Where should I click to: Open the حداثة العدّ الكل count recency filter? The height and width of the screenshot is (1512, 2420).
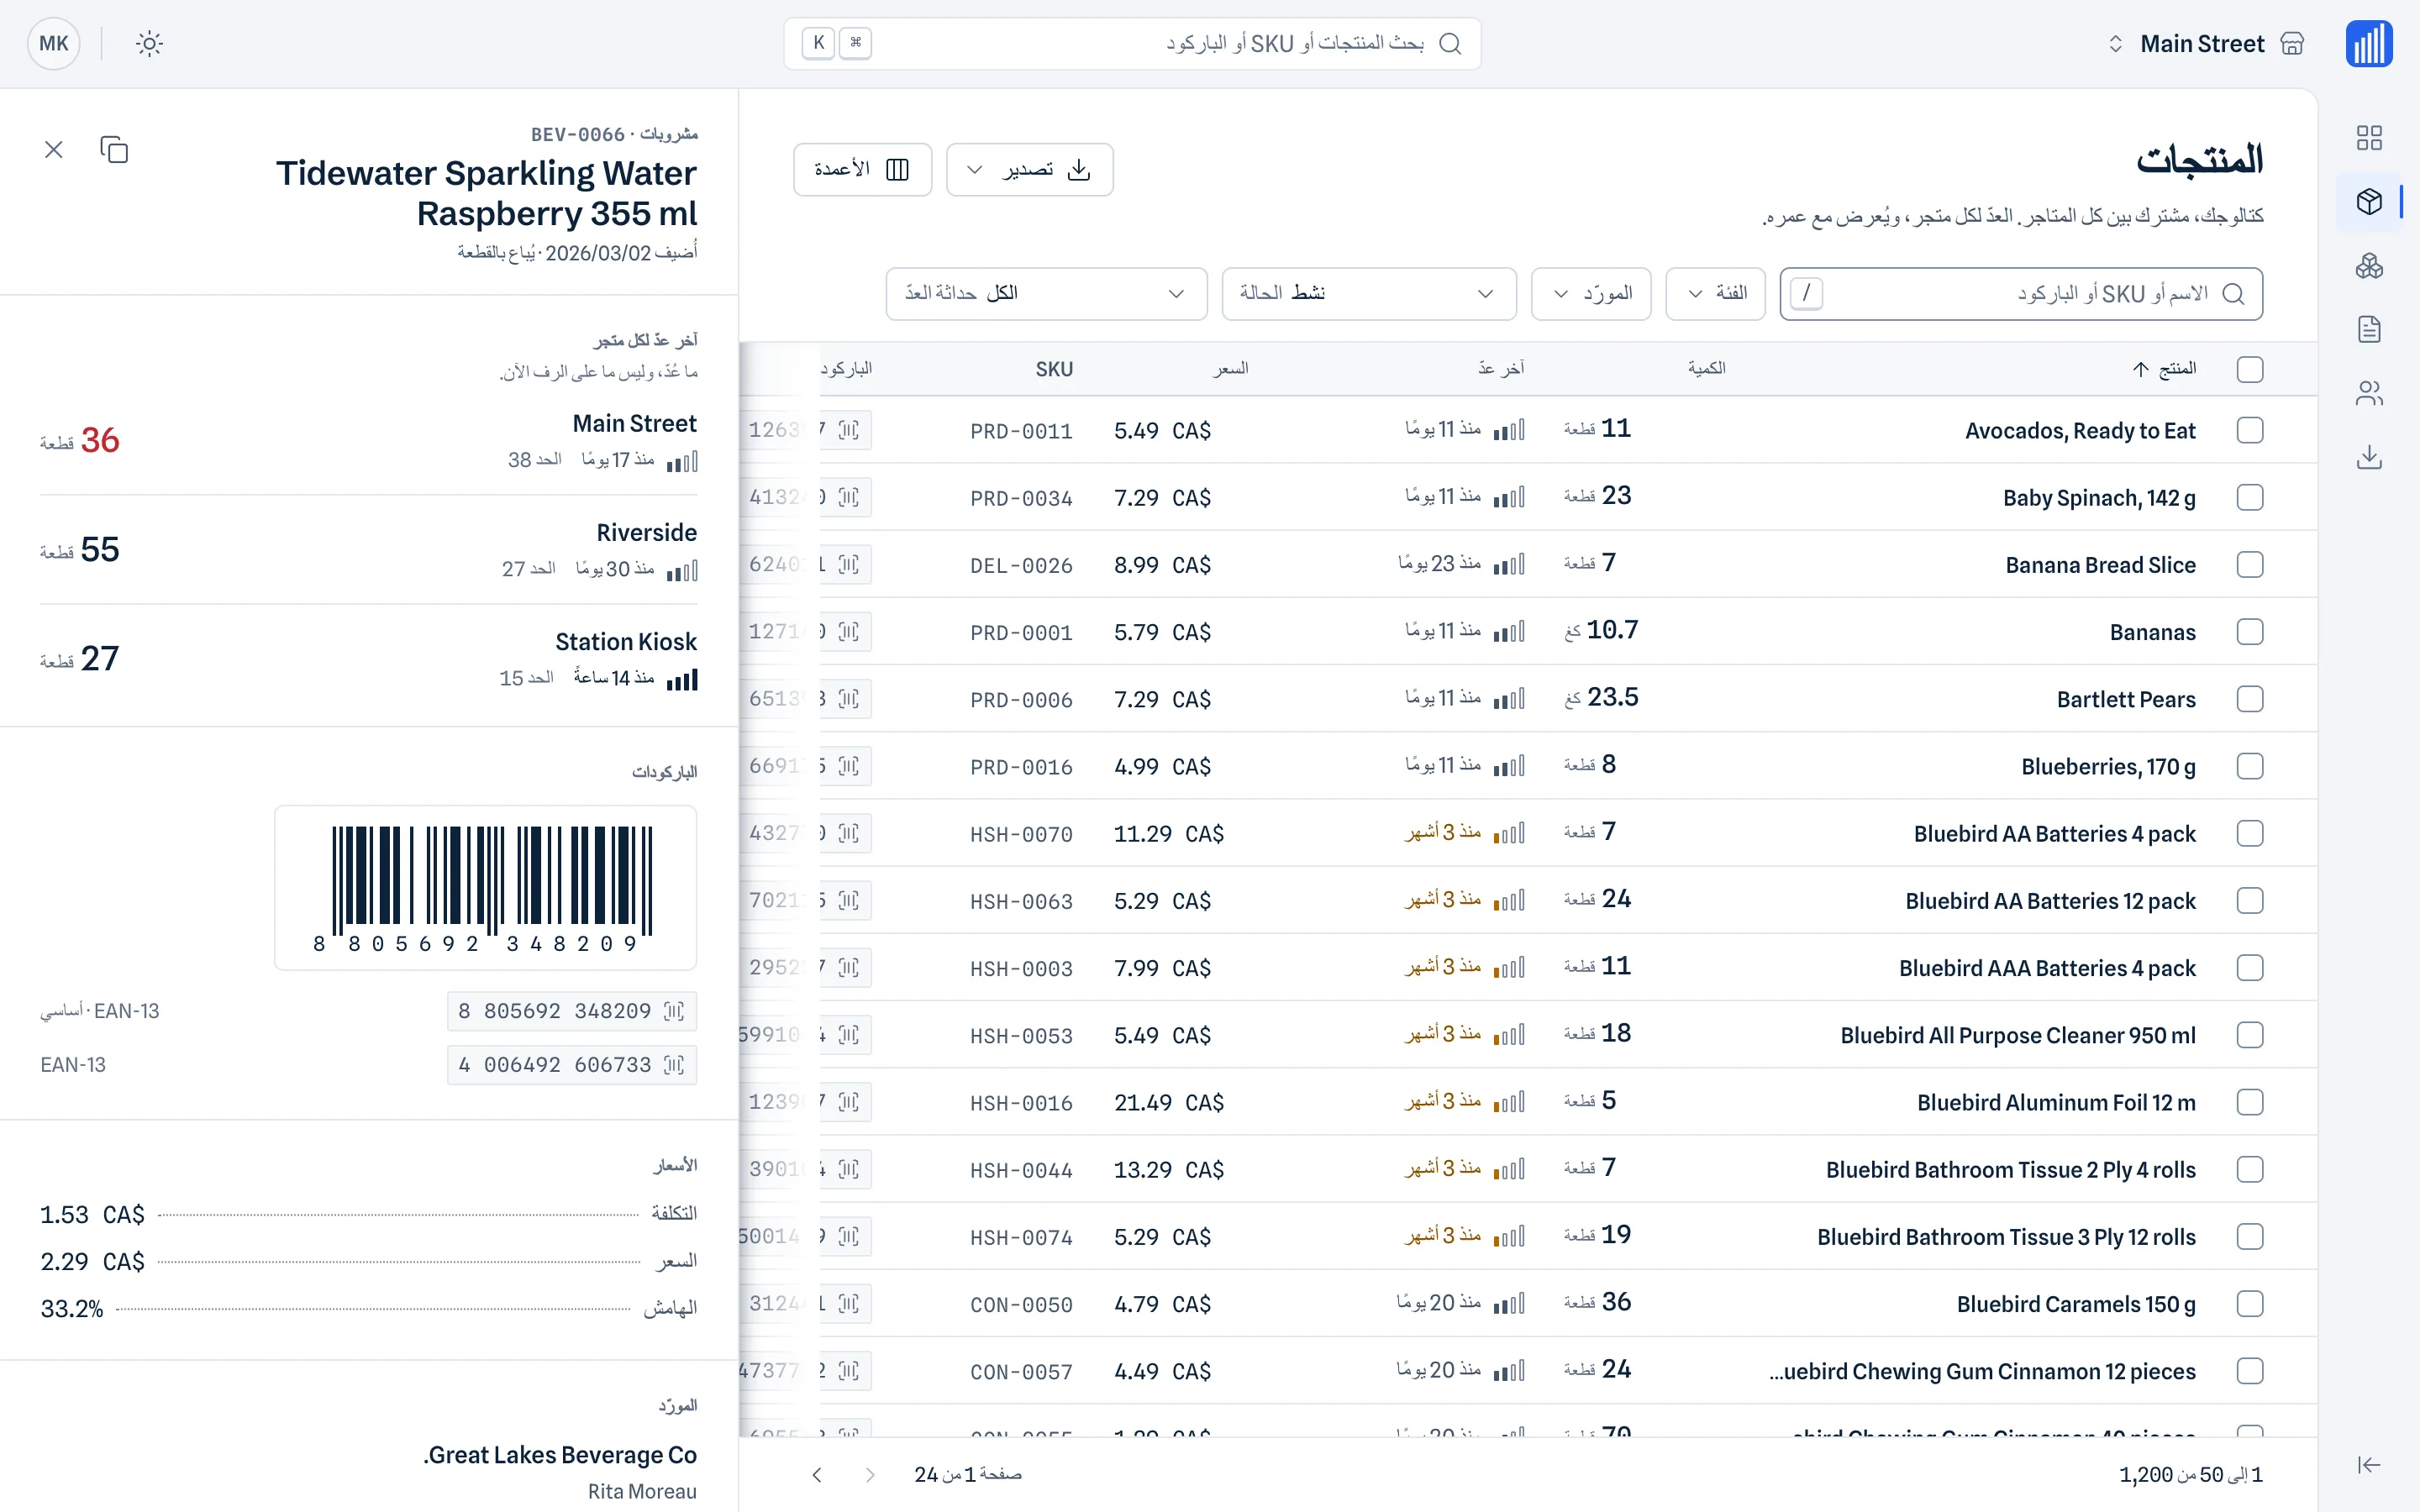[x=1046, y=293]
